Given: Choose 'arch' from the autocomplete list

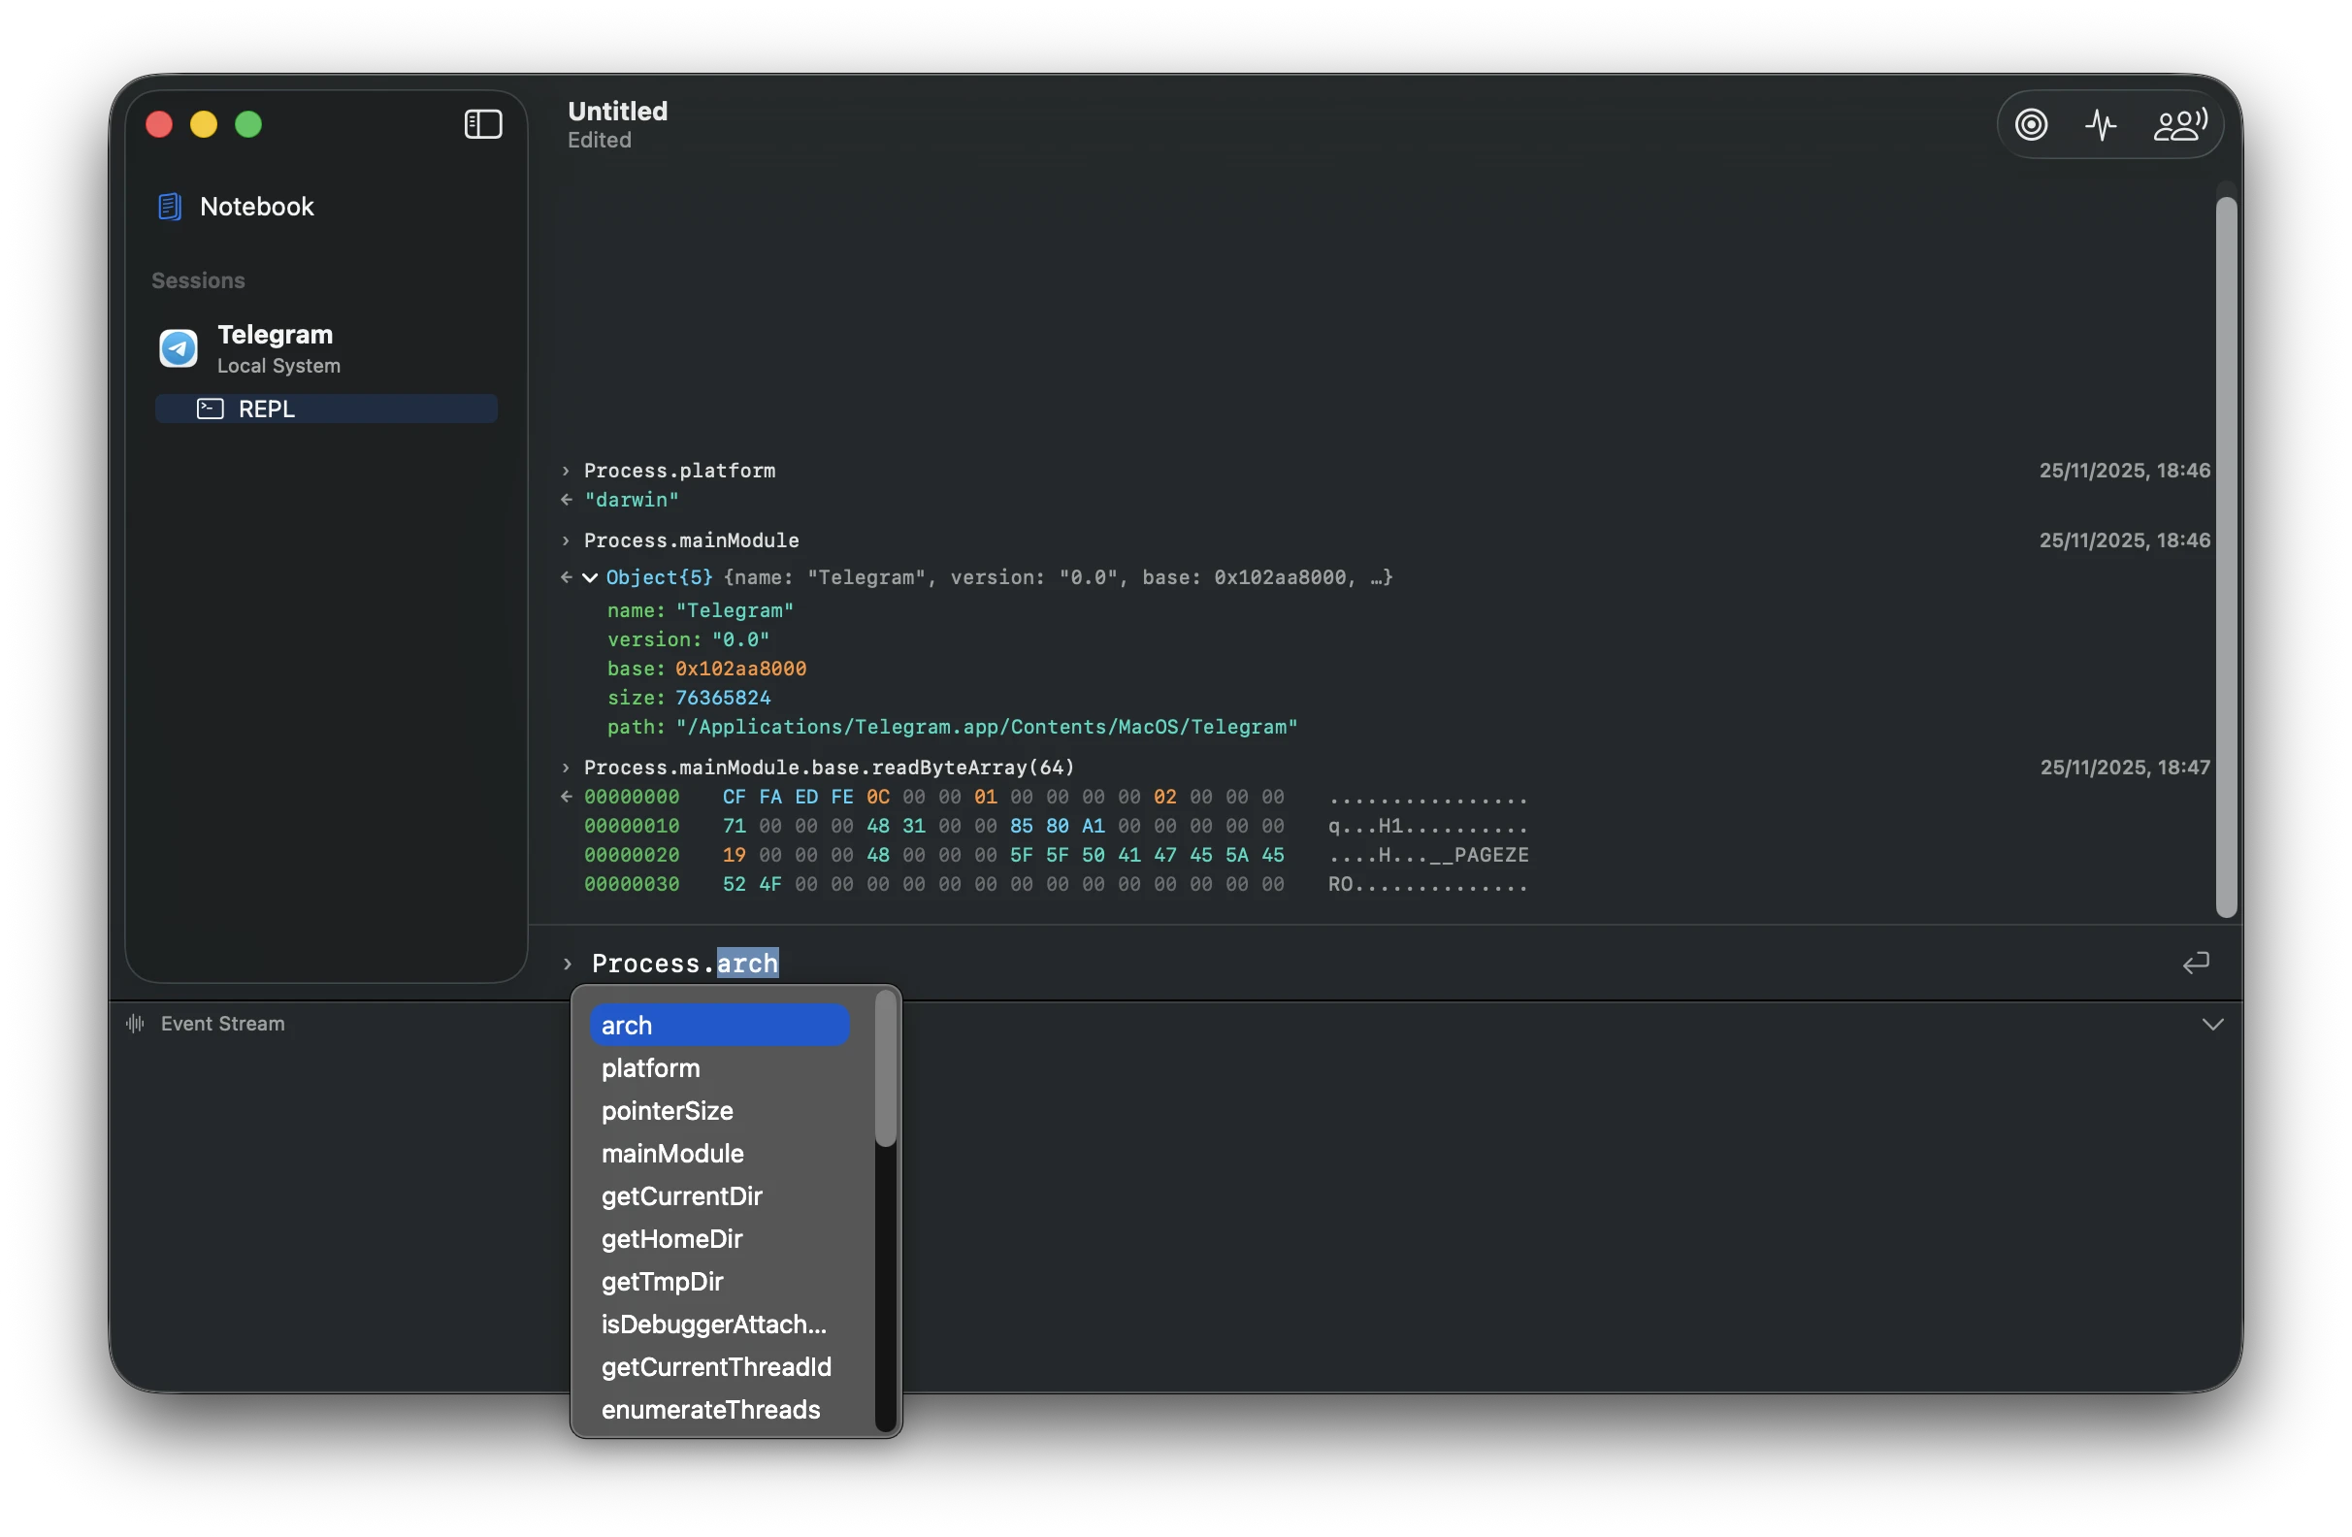Looking at the screenshot, I should tap(719, 1025).
